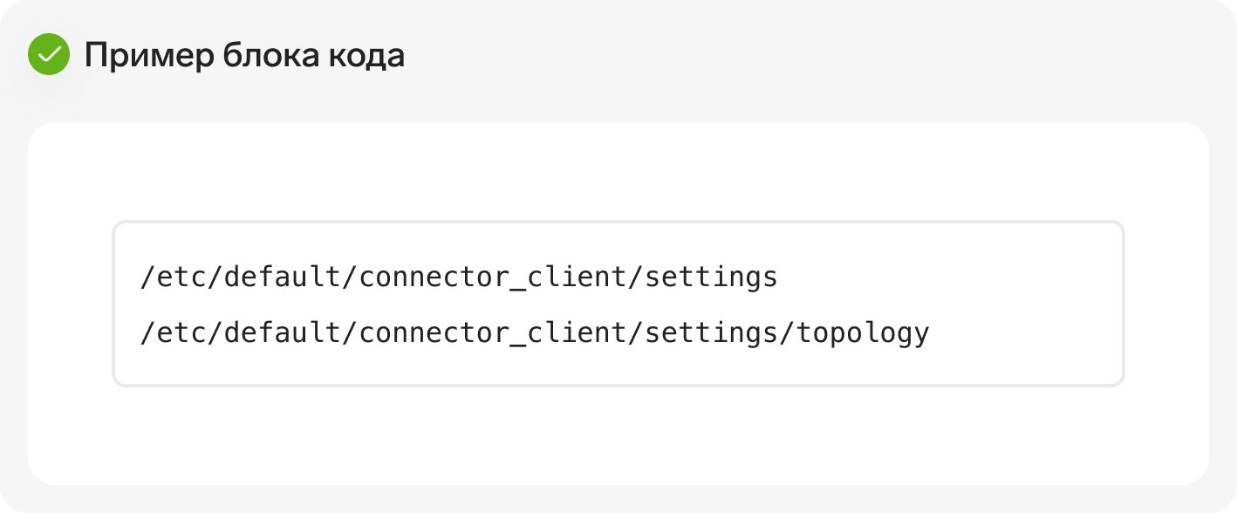Click the gray border of the code block
1237x513 pixels.
[x=618, y=222]
